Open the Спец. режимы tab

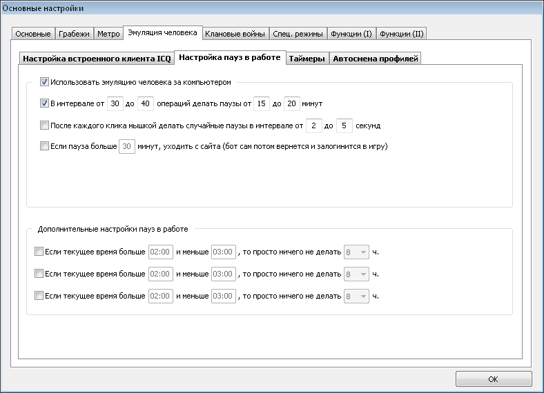coord(298,34)
